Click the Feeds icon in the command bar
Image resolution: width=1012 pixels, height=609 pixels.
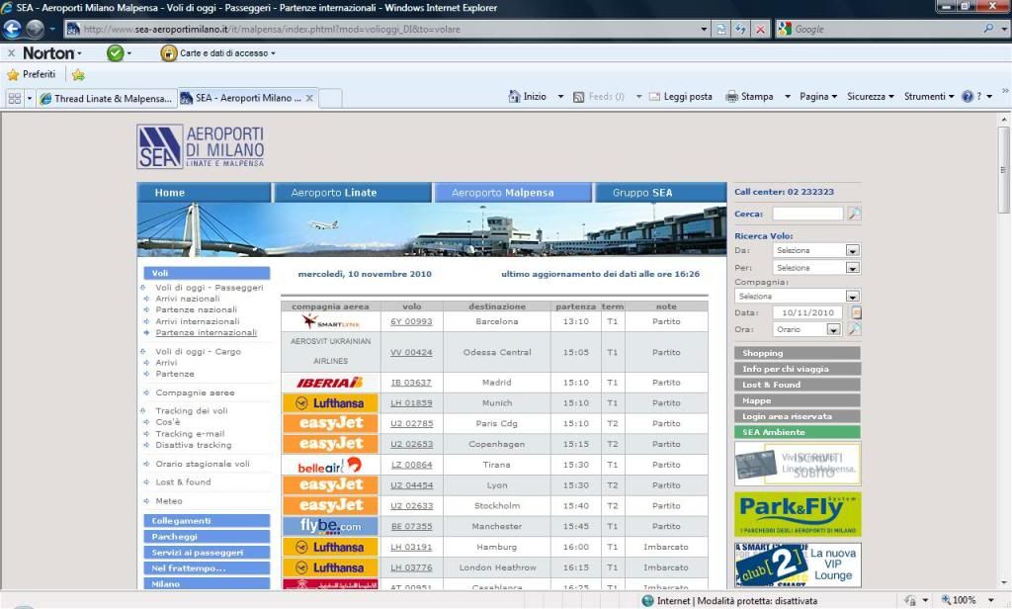click(579, 97)
